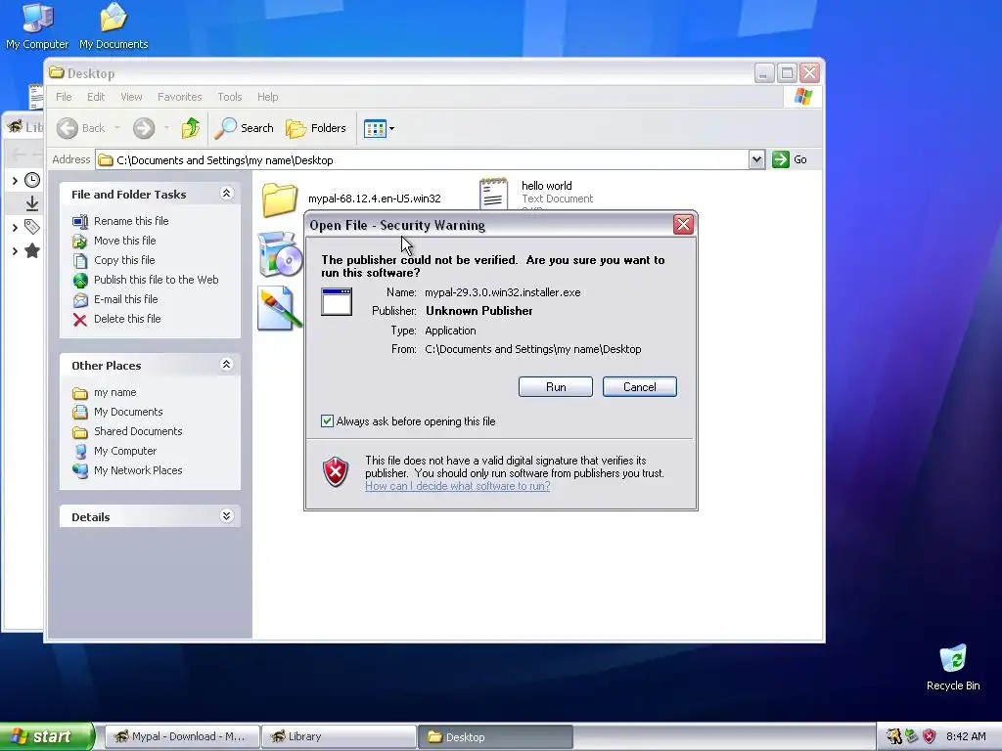Click E-mail this file
This screenshot has width=1002, height=751.
tap(115, 299)
